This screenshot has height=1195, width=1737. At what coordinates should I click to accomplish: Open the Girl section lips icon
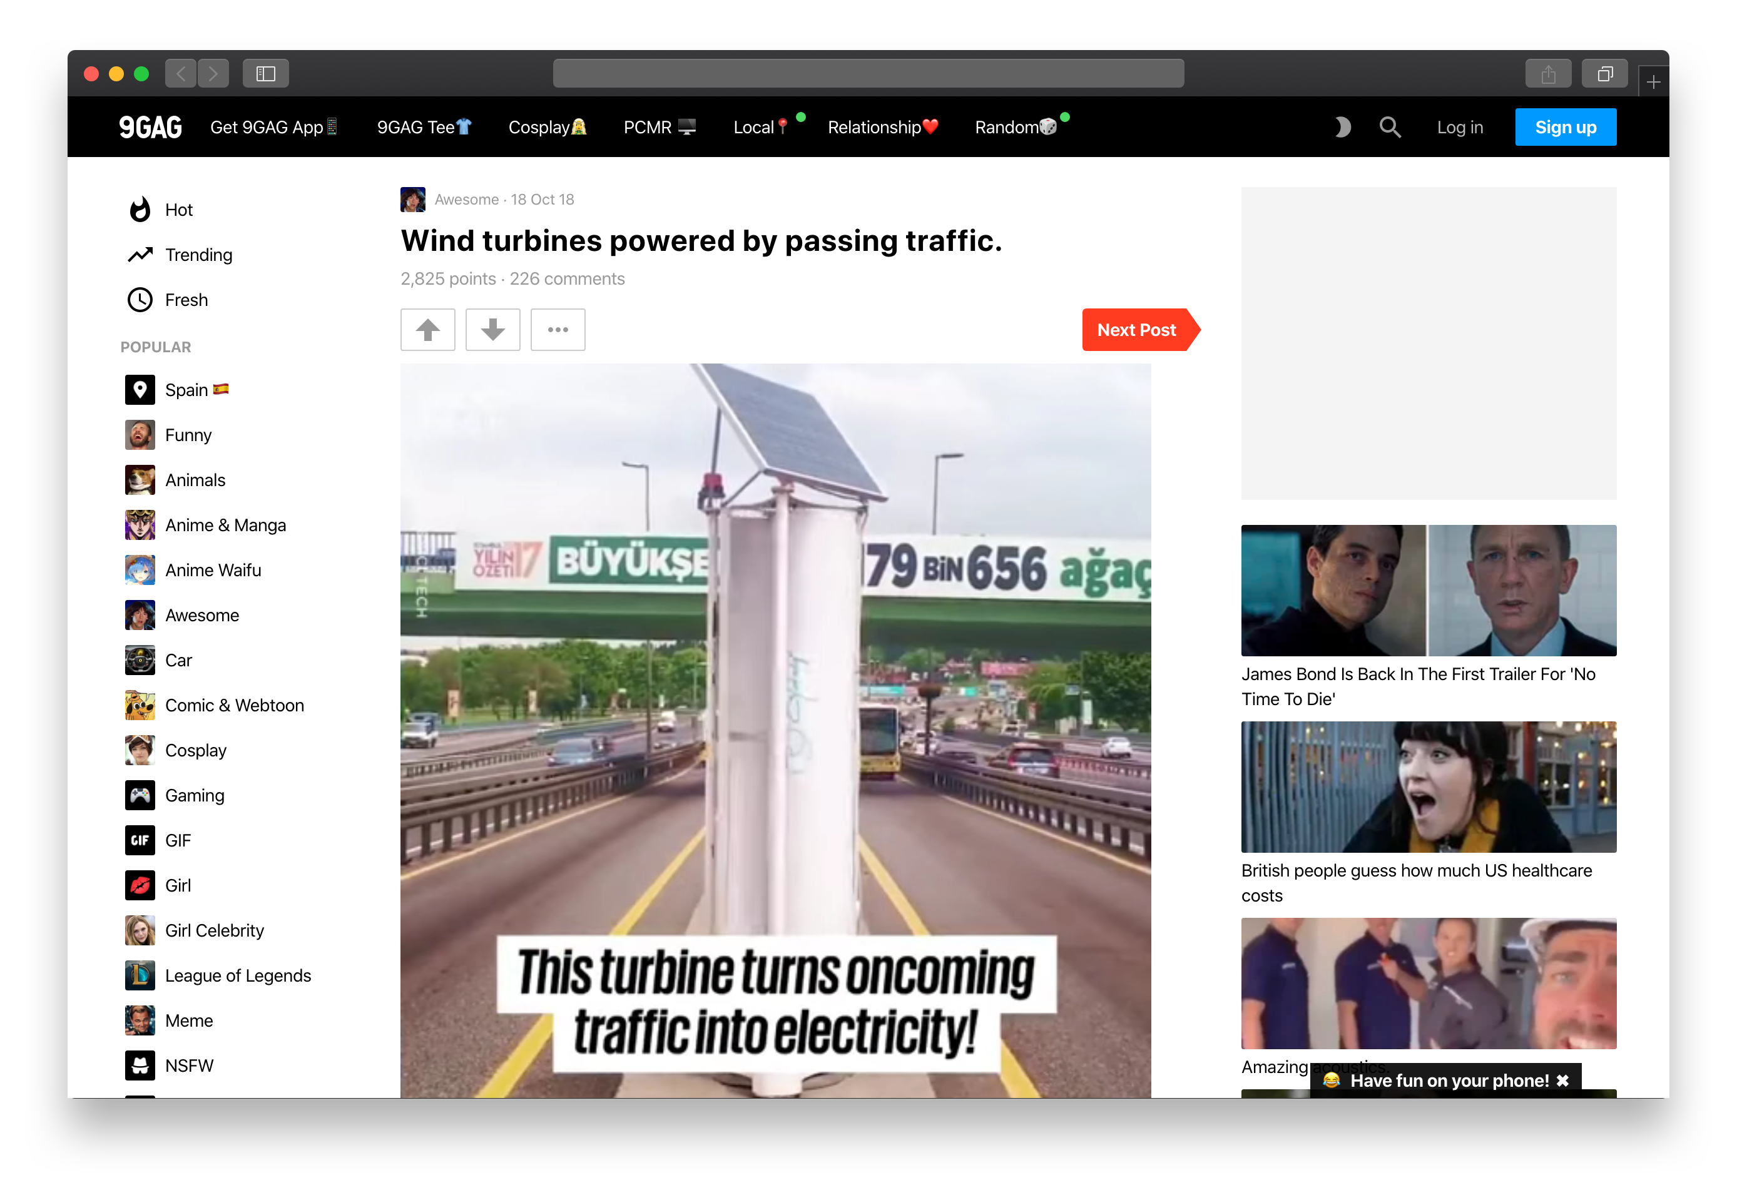click(140, 886)
